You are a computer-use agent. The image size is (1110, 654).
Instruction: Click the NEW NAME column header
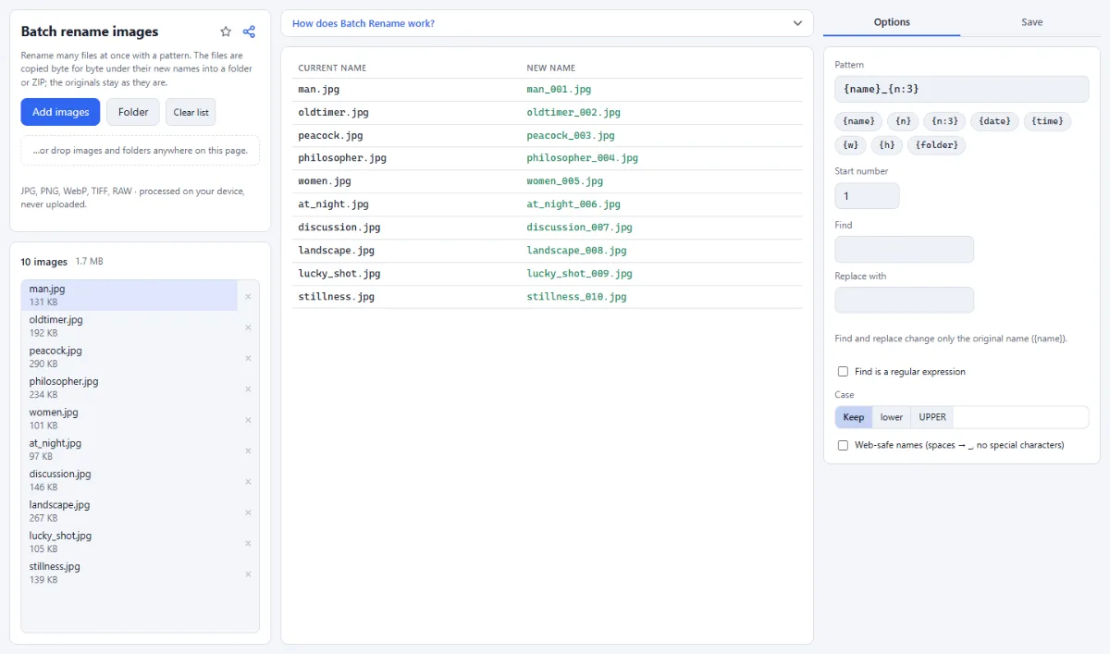pos(551,68)
